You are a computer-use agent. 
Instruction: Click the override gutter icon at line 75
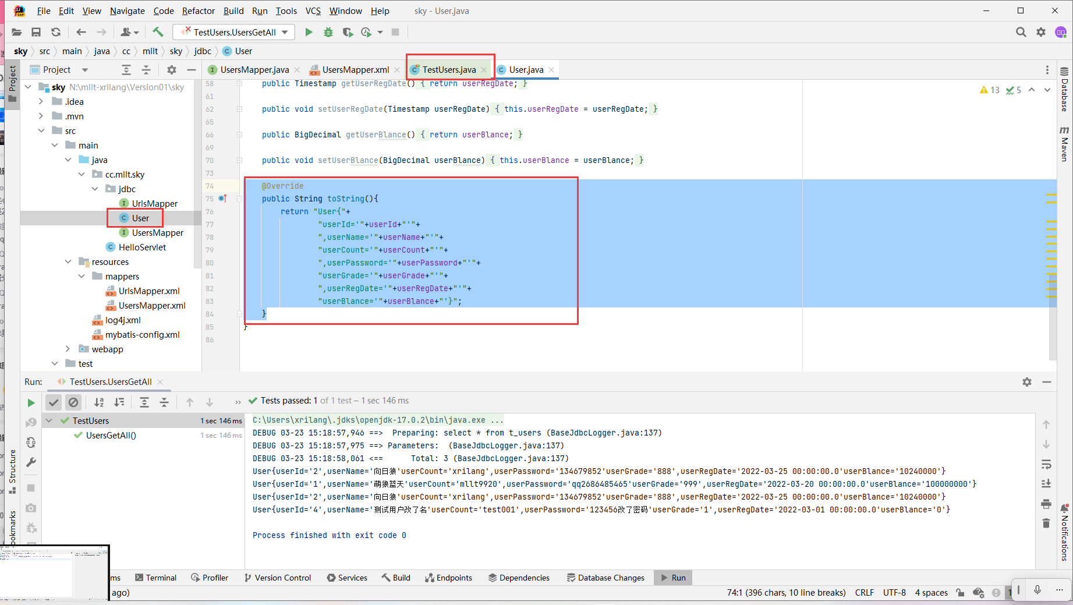pyautogui.click(x=223, y=199)
